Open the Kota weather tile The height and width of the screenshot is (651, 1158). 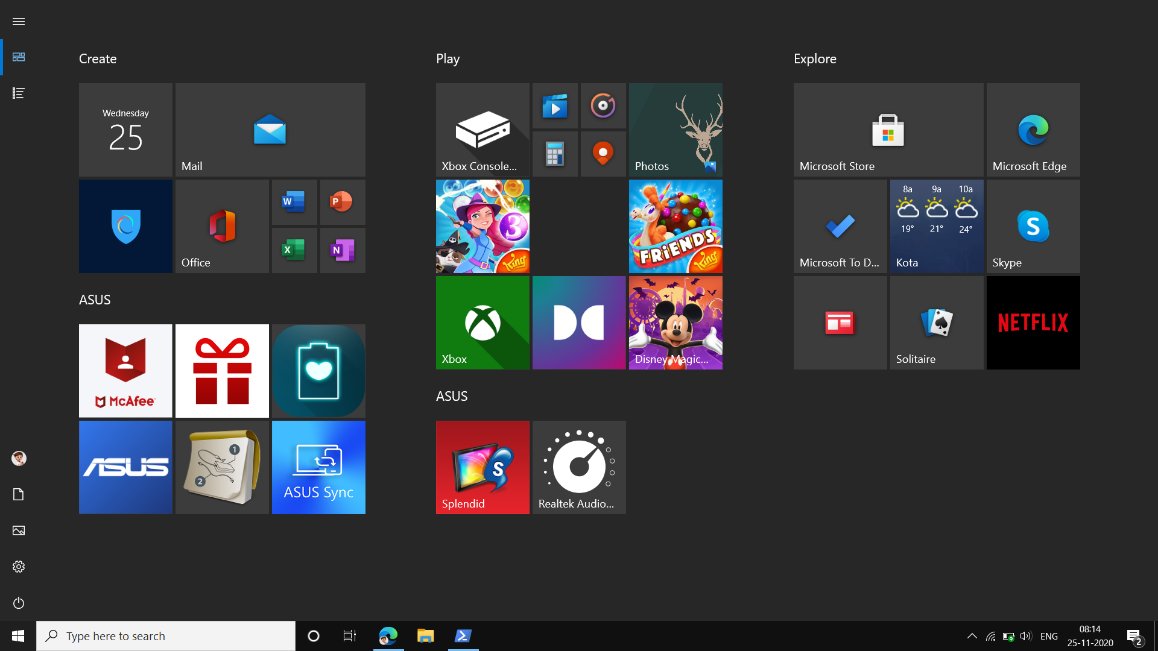(x=937, y=226)
